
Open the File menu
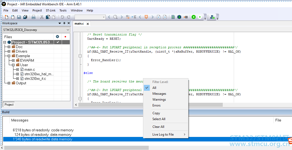pyautogui.click(x=6, y=10)
